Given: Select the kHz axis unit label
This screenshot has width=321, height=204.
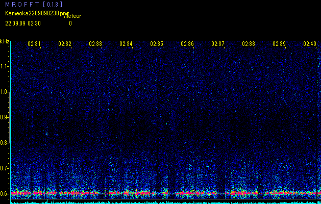Looking at the screenshot, I should point(5,41).
